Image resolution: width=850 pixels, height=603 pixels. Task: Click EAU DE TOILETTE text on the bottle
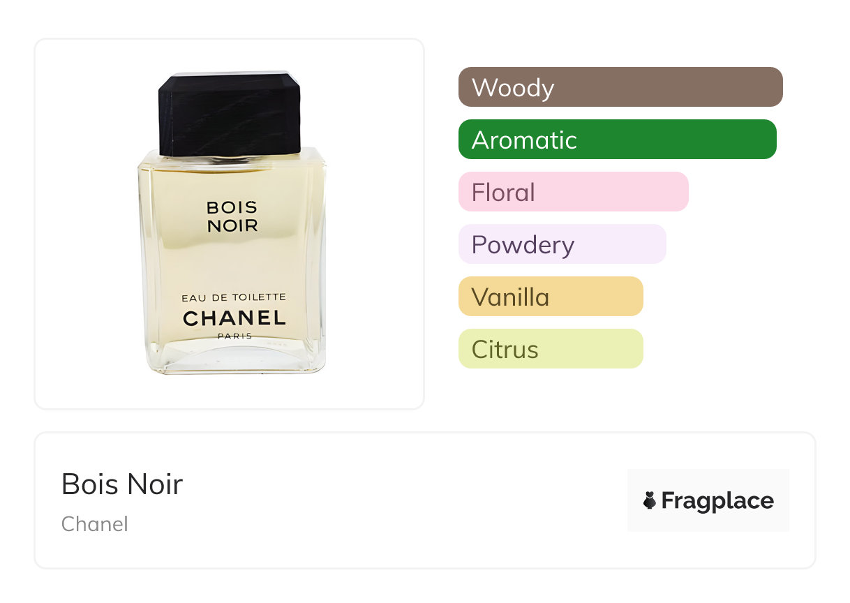(x=234, y=297)
